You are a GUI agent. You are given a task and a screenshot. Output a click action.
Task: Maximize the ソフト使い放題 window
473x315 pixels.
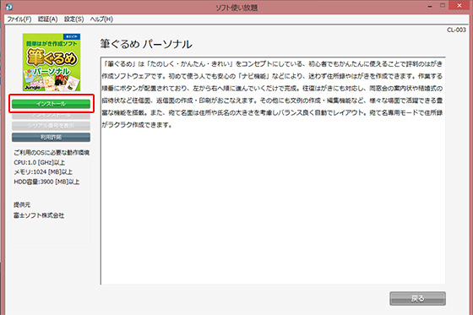click(x=443, y=5)
